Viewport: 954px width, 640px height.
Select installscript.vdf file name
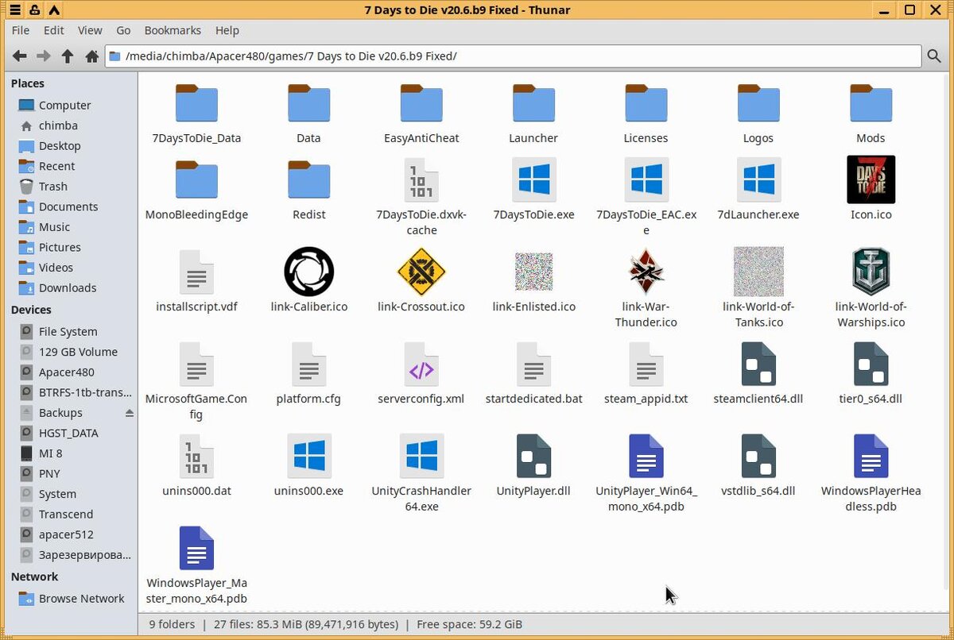tap(196, 307)
